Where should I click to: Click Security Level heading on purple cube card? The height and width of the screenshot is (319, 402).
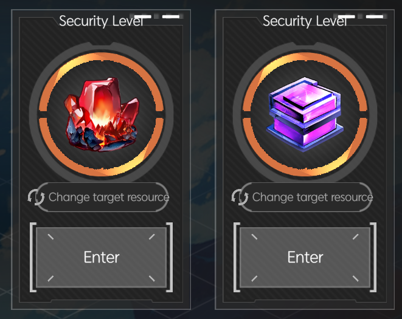click(x=305, y=21)
